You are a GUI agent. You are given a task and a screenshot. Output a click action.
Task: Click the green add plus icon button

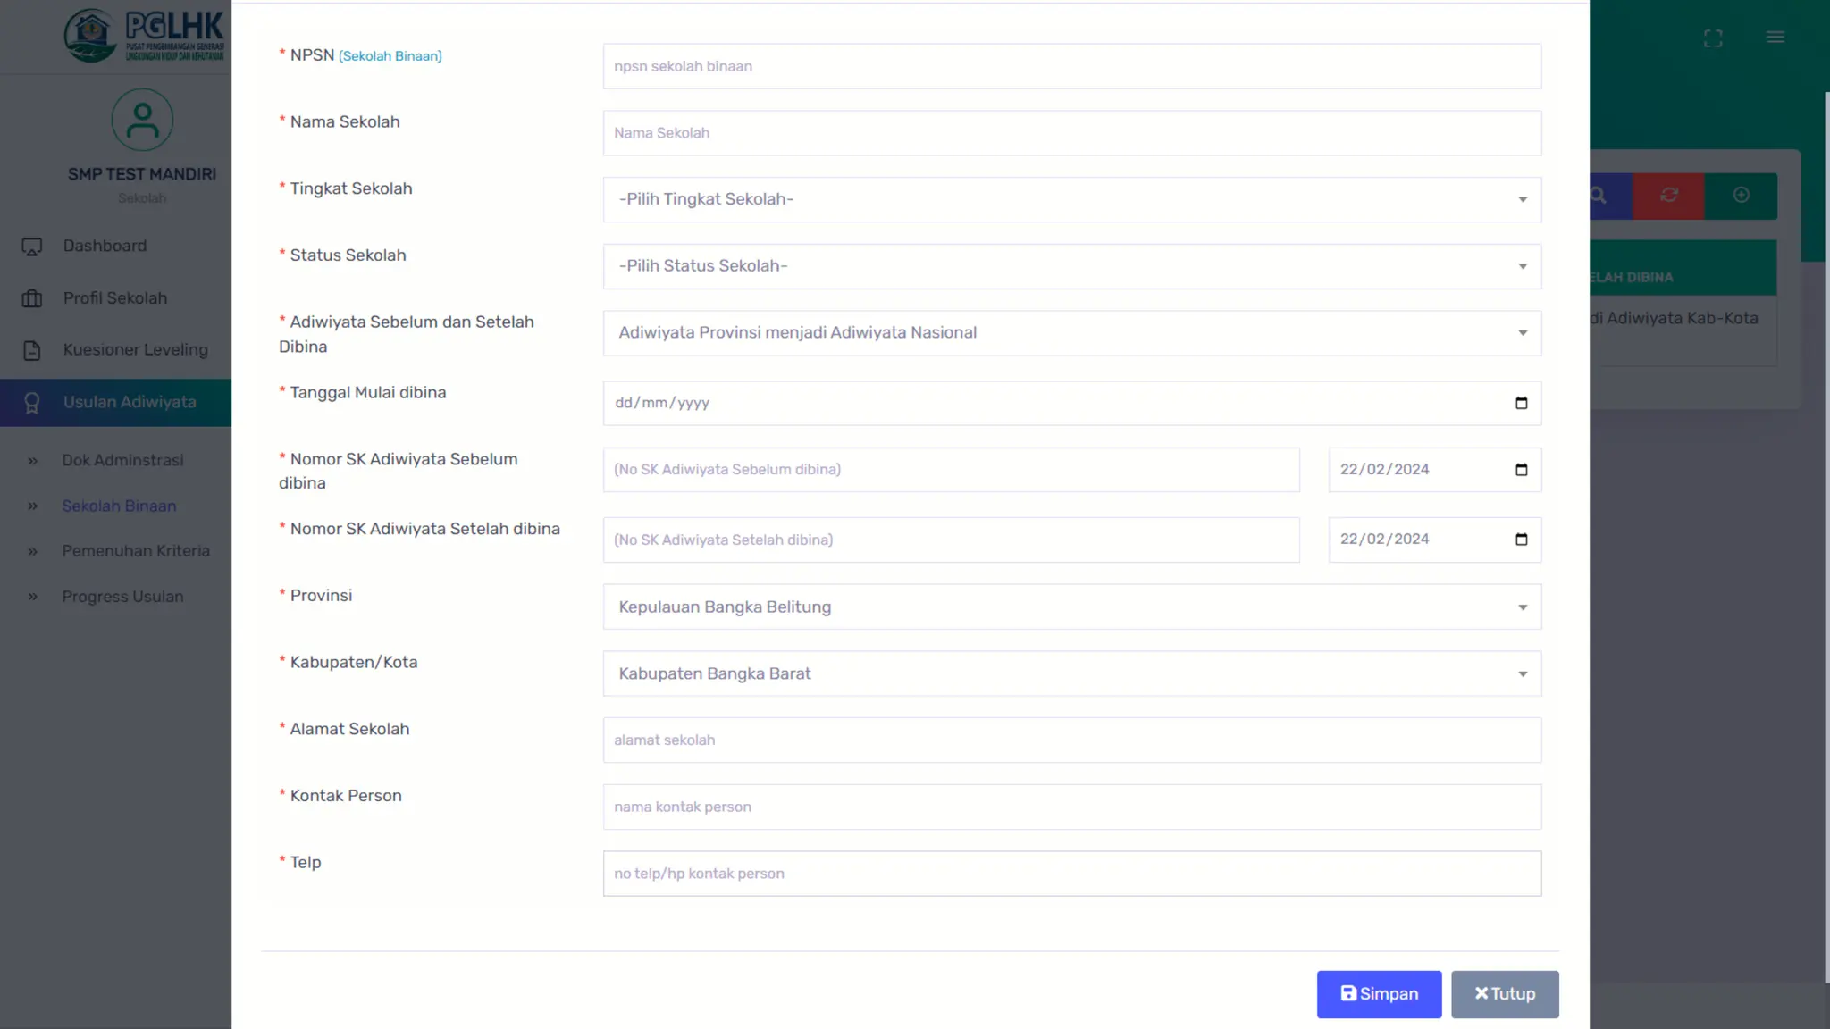[x=1741, y=196]
